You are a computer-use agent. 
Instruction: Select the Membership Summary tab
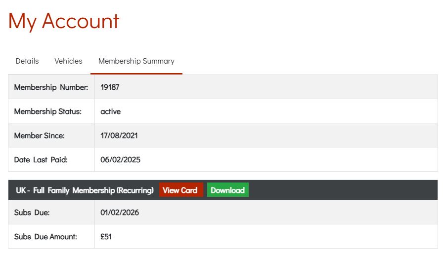[136, 61]
